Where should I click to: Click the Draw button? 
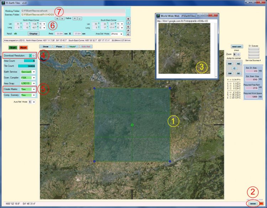[46, 47]
